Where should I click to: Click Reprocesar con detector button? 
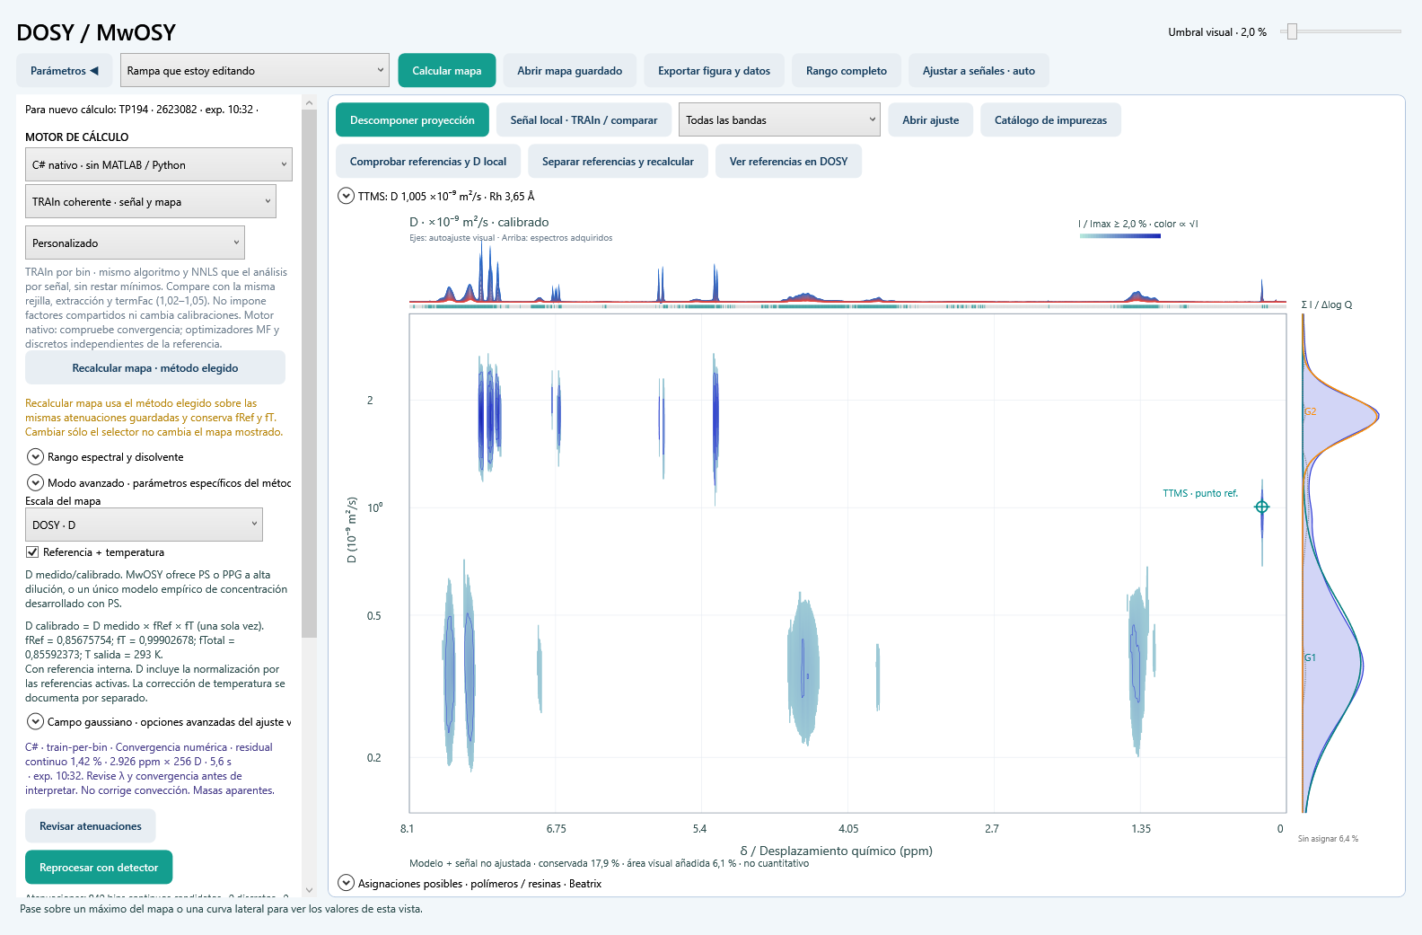(99, 867)
